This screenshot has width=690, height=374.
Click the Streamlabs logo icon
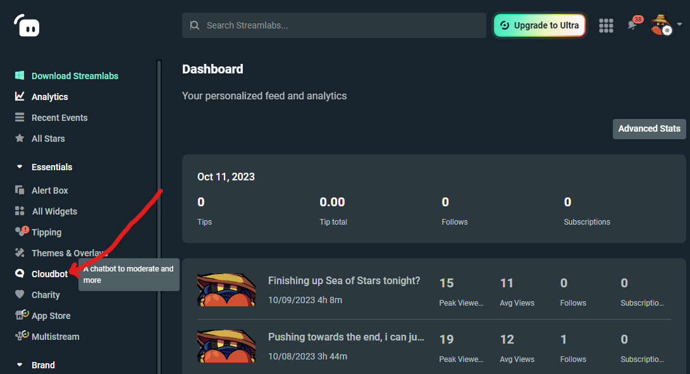[x=27, y=25]
